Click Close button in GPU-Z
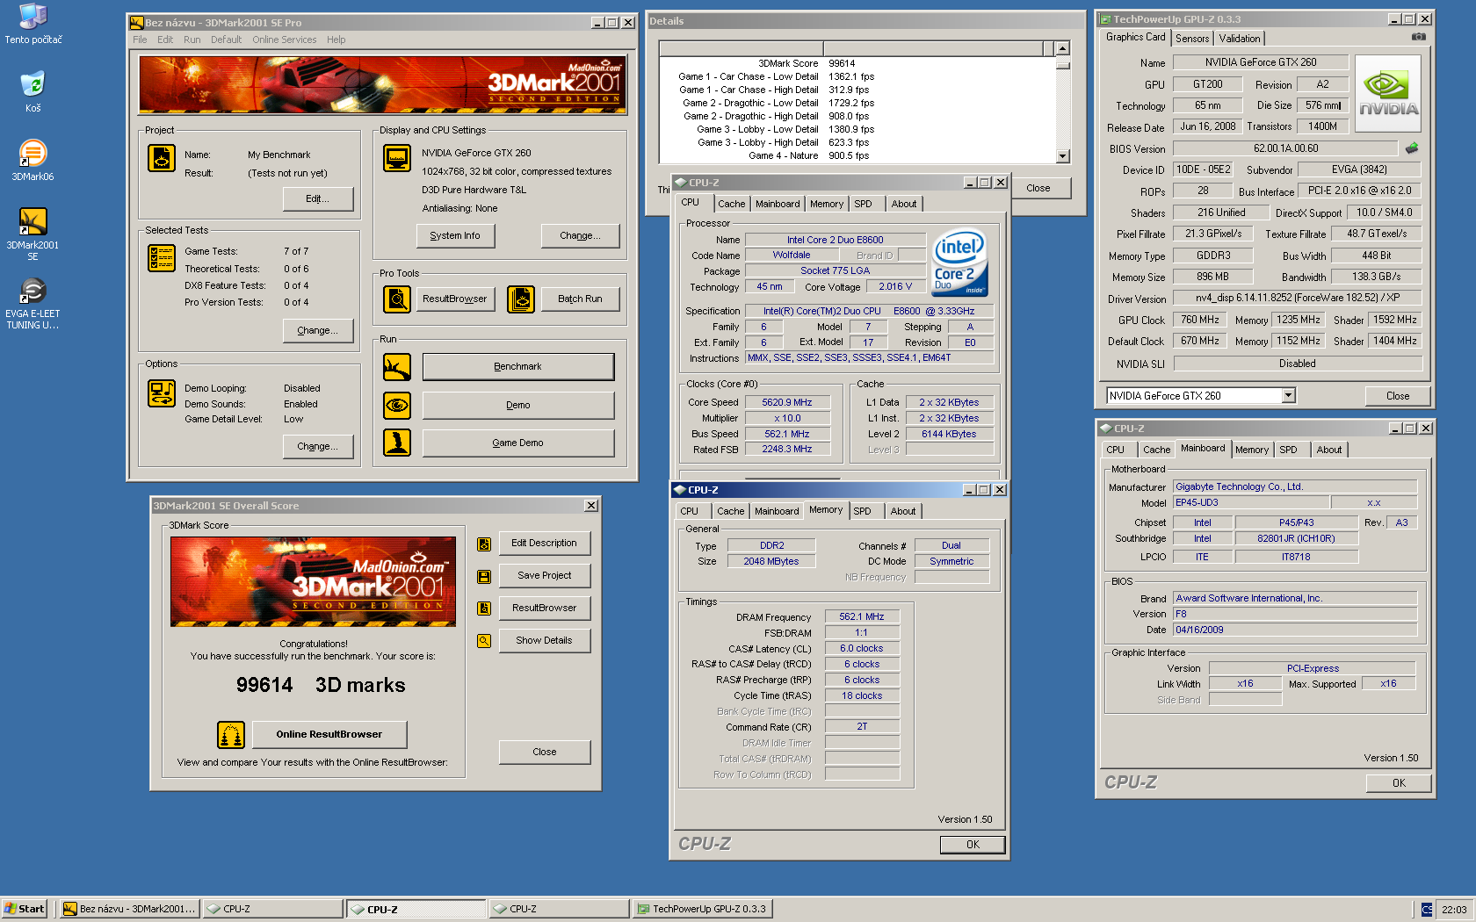1476x922 pixels. click(x=1398, y=397)
